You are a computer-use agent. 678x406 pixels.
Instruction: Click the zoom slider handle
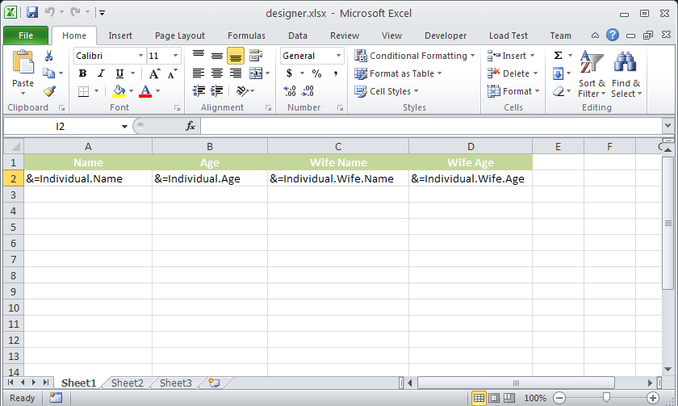(x=606, y=397)
